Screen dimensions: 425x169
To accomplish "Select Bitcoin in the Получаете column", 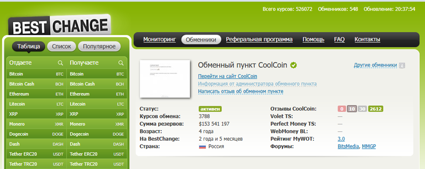I will [97, 74].
